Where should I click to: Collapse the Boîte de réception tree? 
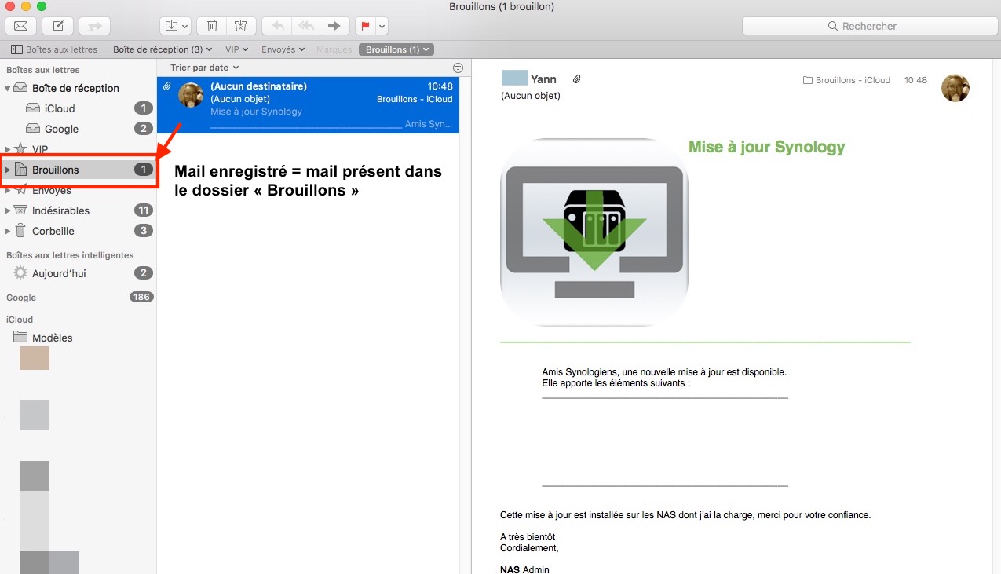(8, 88)
